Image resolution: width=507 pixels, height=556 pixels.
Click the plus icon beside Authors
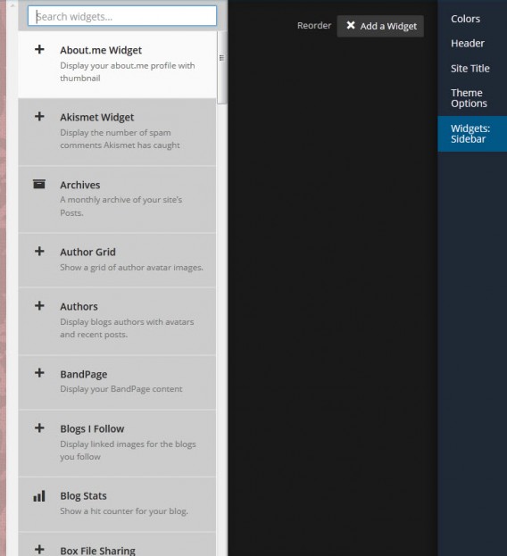click(x=39, y=305)
